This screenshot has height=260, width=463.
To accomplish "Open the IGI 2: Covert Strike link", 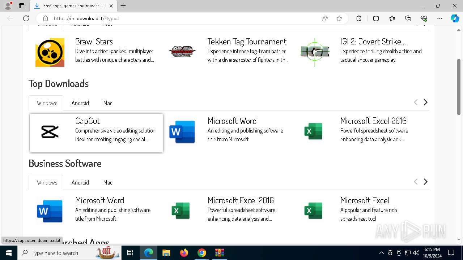I will (x=373, y=42).
